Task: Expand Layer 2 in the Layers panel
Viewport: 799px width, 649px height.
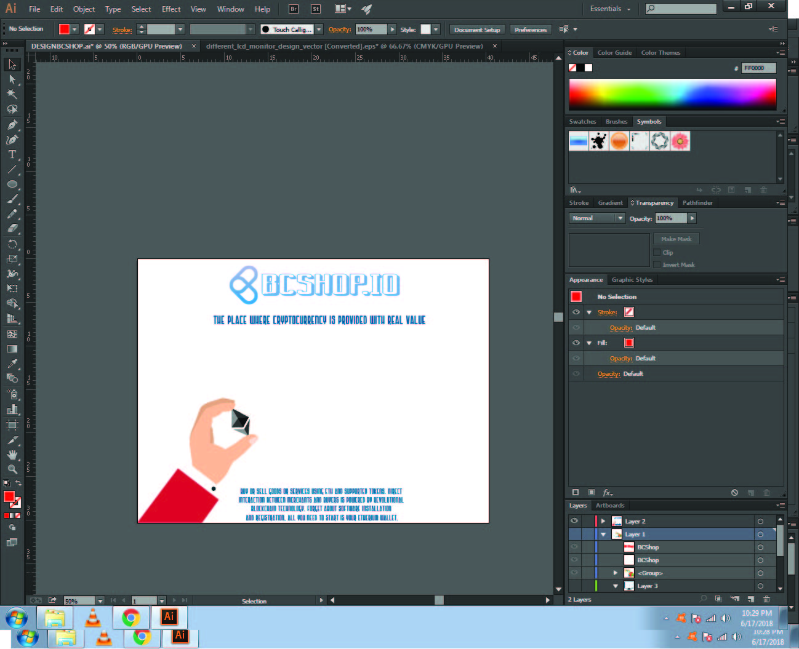Action: (603, 521)
